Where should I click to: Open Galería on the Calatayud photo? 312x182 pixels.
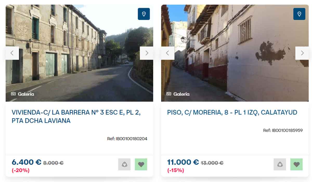click(178, 94)
